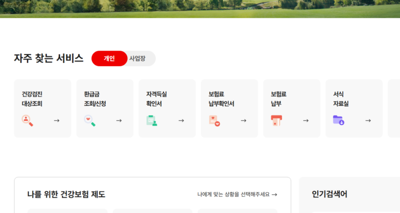Click the arrow on 보험료 납부확인서 card
The width and height of the screenshot is (400, 213).
244,121
